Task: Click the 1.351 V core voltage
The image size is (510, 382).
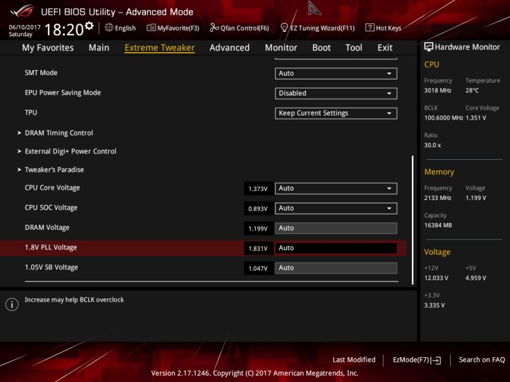Action: pyautogui.click(x=476, y=118)
